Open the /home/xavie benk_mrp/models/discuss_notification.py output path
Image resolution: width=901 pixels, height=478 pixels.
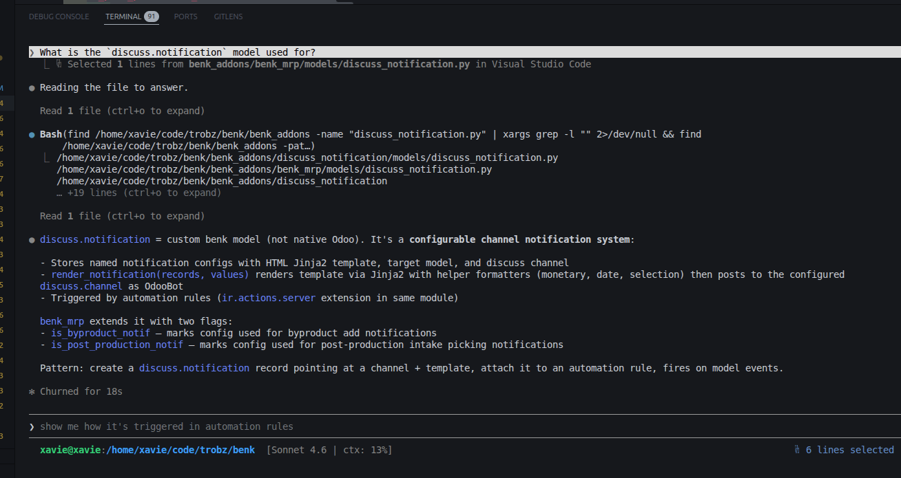click(x=274, y=169)
